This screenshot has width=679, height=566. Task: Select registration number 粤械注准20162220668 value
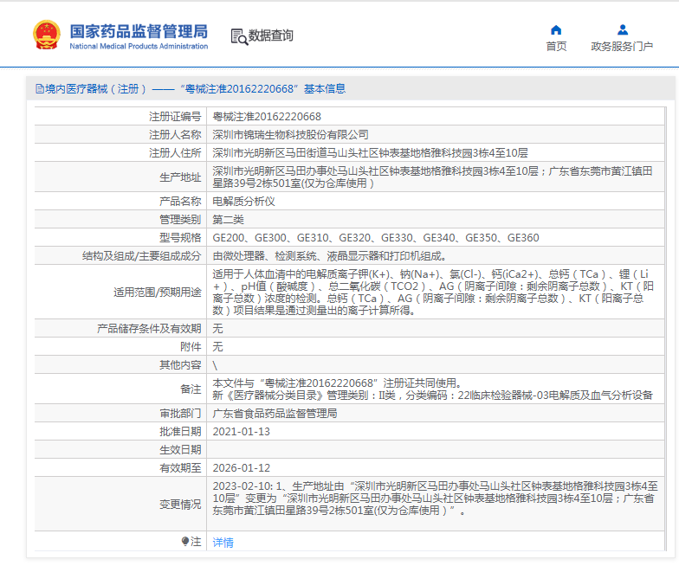point(267,117)
